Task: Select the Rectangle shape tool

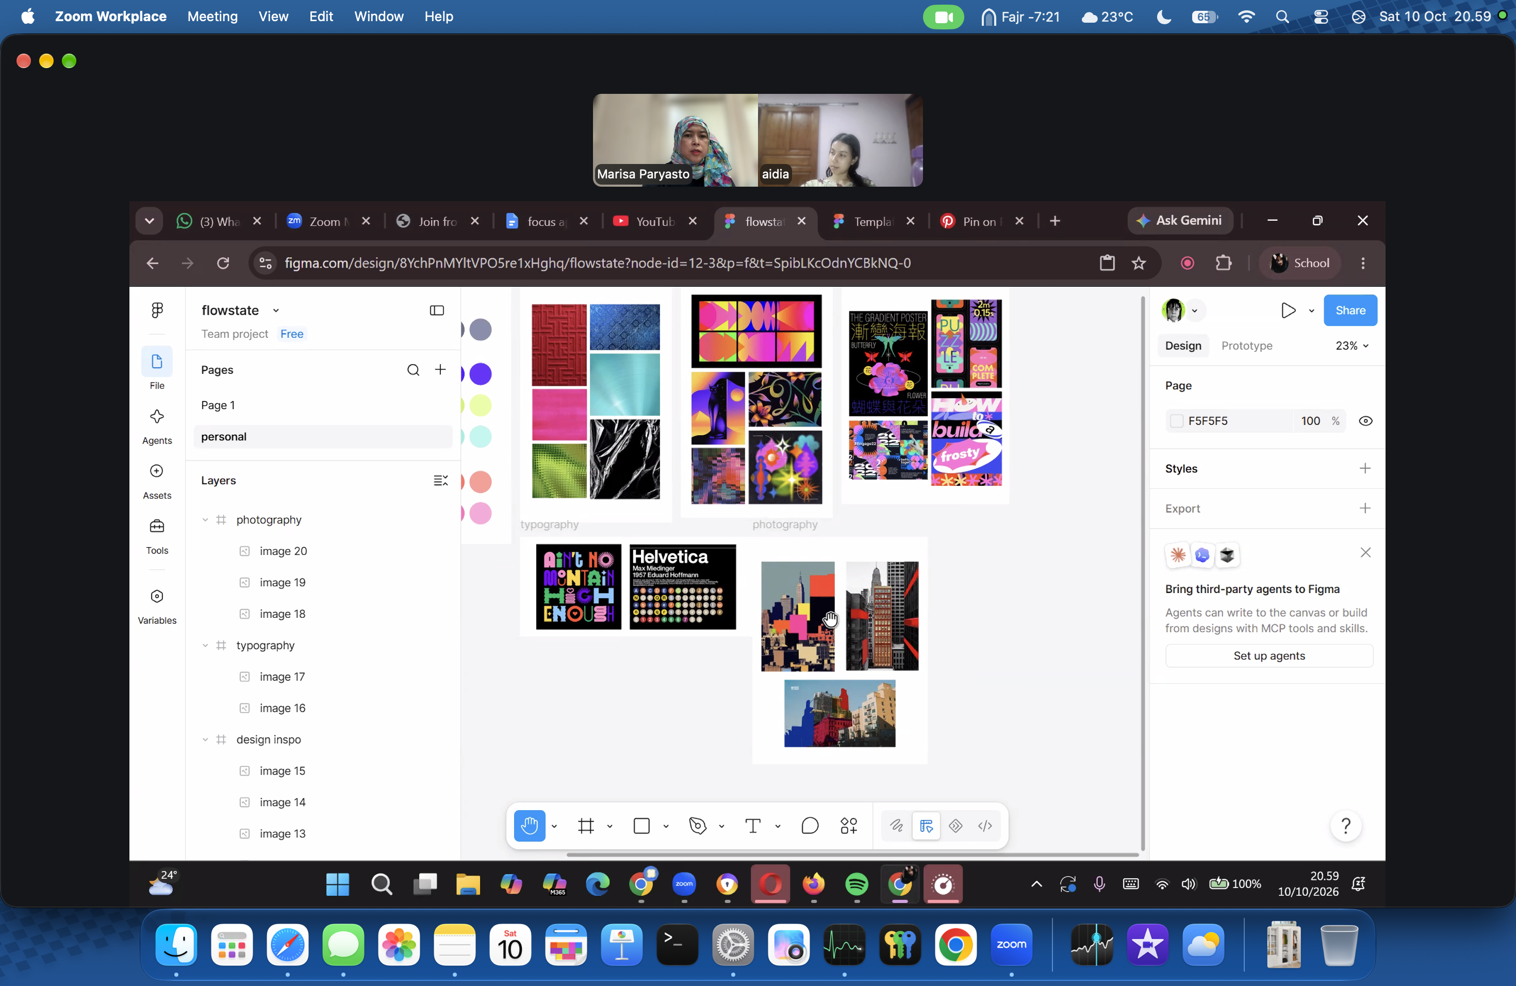Action: [641, 826]
